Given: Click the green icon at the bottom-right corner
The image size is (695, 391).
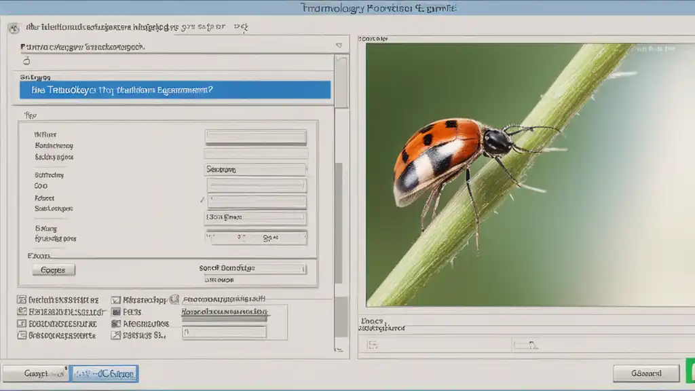Looking at the screenshot, I should tap(690, 373).
